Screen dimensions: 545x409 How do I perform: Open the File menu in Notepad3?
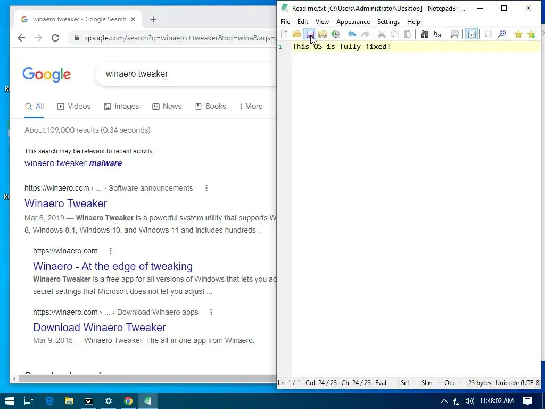(285, 21)
